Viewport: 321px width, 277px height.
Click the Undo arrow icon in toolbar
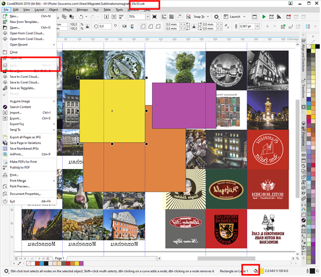click(81, 17)
